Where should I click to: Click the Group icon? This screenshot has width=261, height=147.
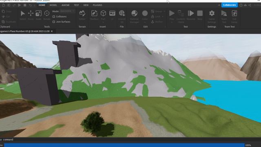coord(153,11)
